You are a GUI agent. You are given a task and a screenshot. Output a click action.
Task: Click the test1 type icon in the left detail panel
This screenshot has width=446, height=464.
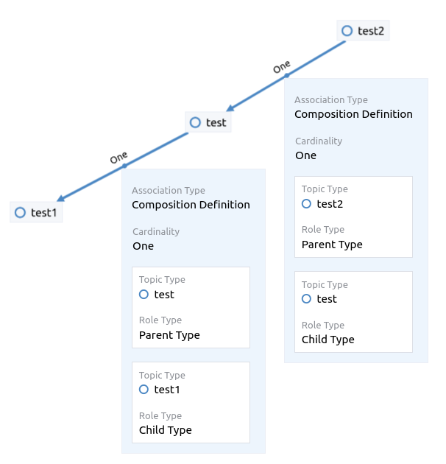144,390
